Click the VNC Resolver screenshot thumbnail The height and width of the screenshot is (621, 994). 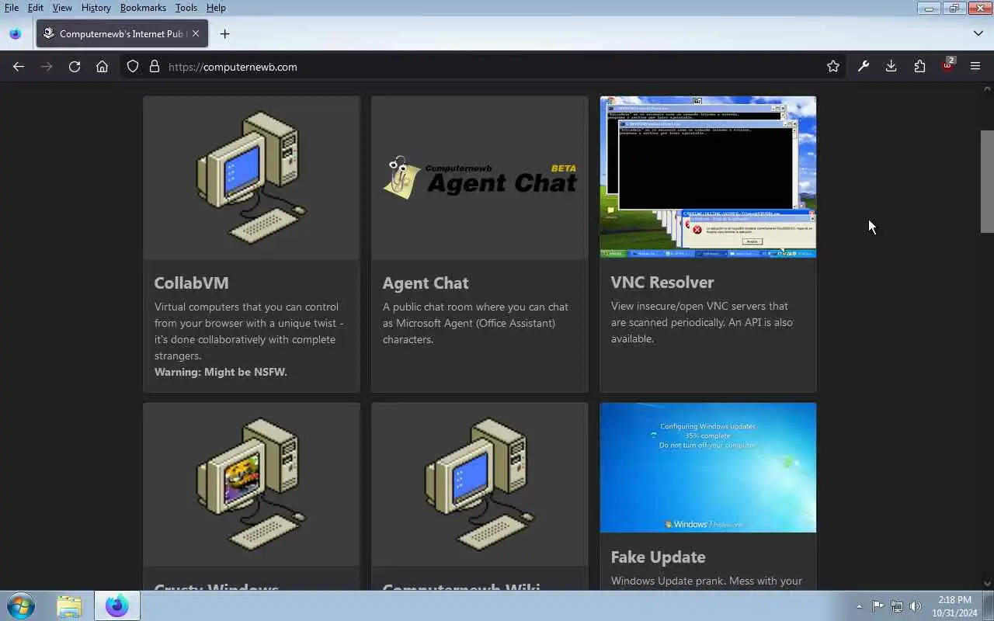coord(708,177)
